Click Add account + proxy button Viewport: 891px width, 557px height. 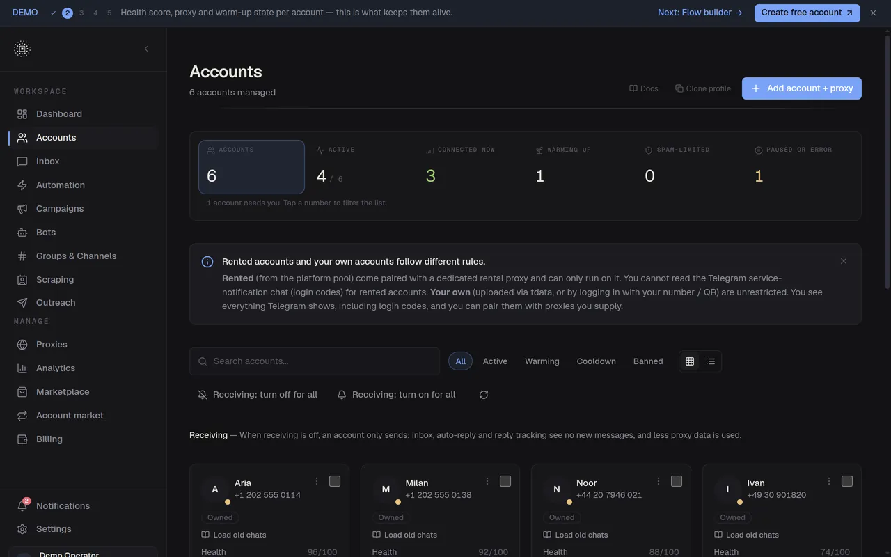[802, 88]
